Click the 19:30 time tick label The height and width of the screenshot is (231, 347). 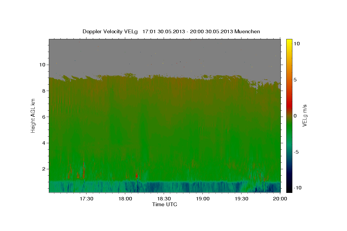241,199
